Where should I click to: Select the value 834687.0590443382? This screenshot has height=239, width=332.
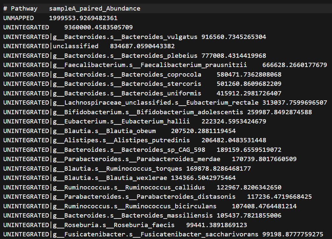click(142, 46)
